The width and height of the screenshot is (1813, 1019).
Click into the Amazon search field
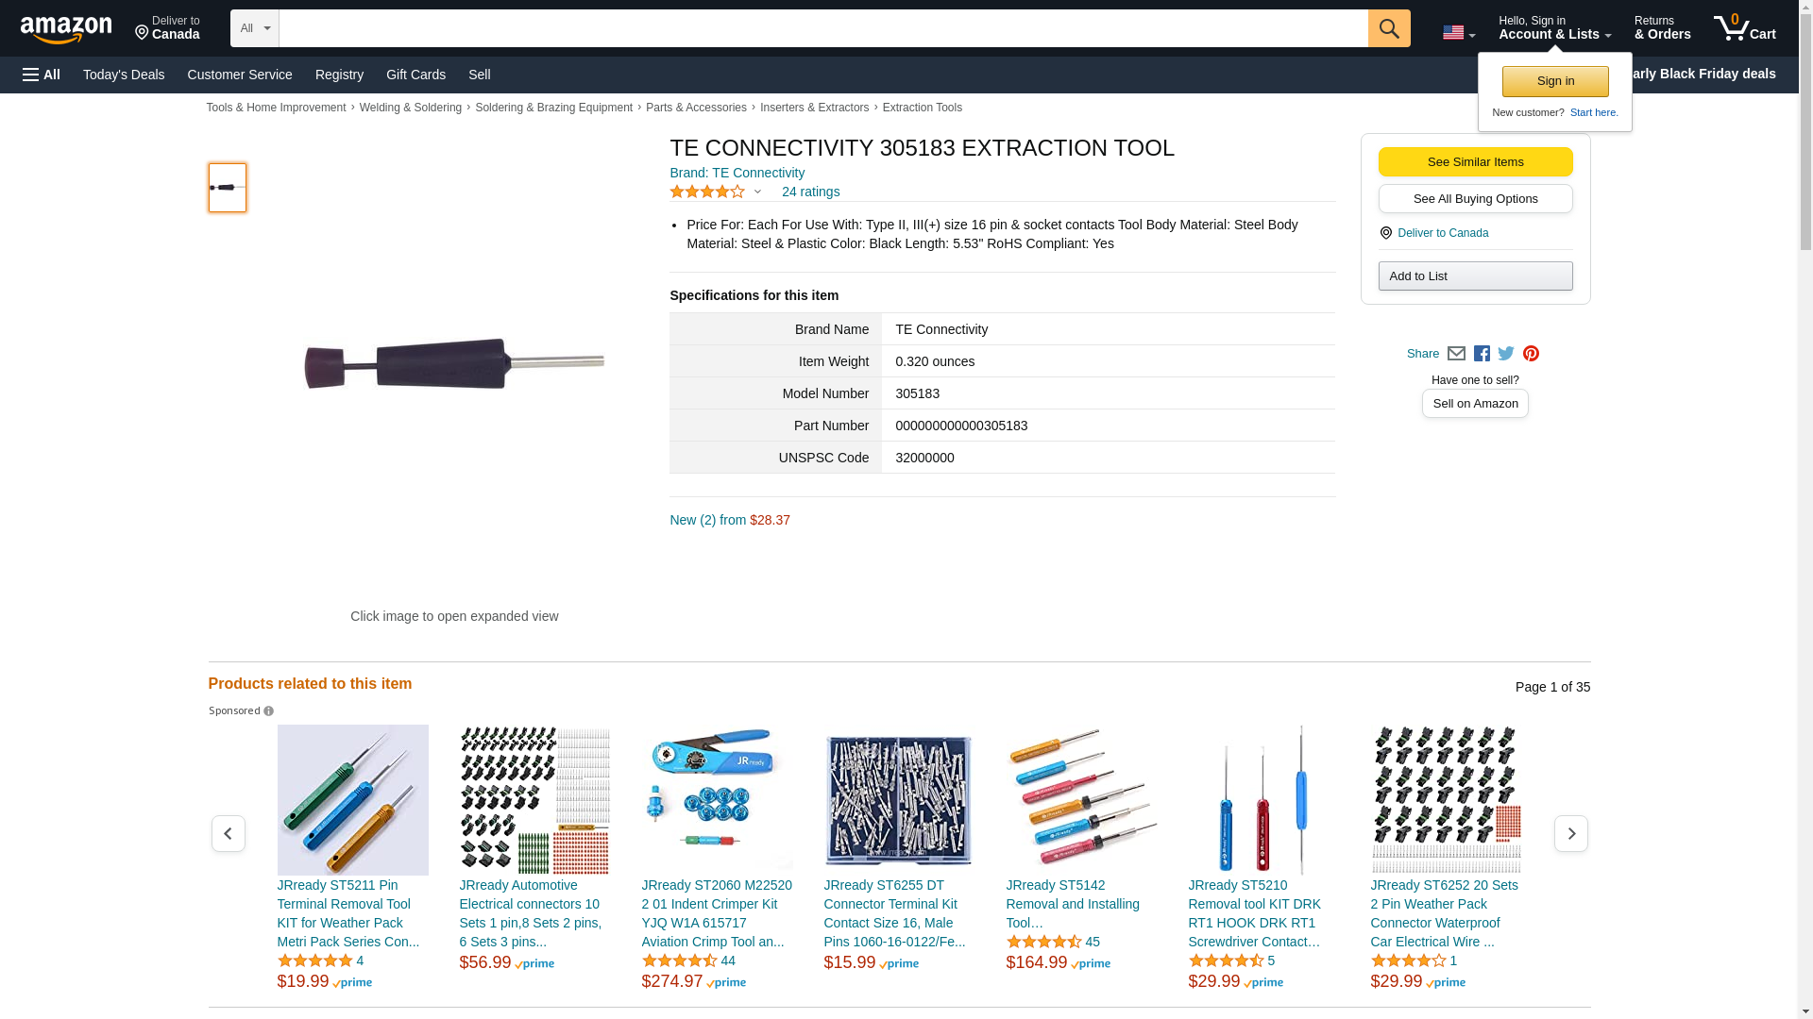[822, 28]
